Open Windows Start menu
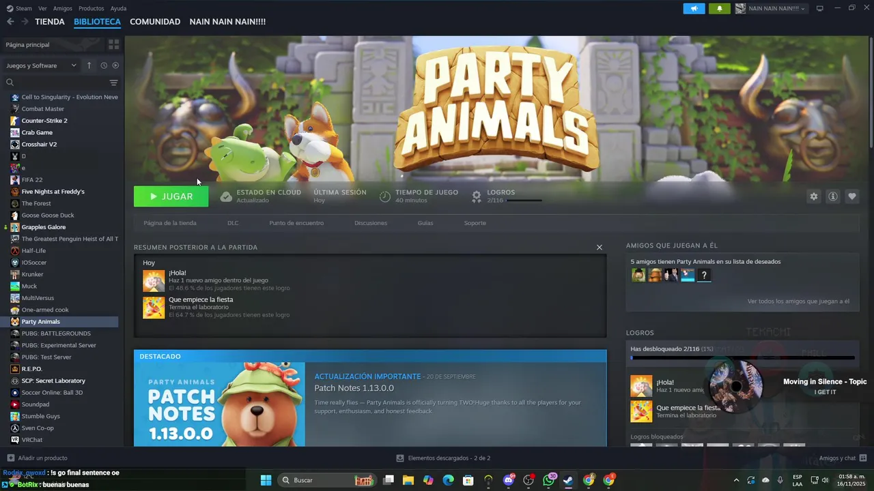 coord(266,480)
